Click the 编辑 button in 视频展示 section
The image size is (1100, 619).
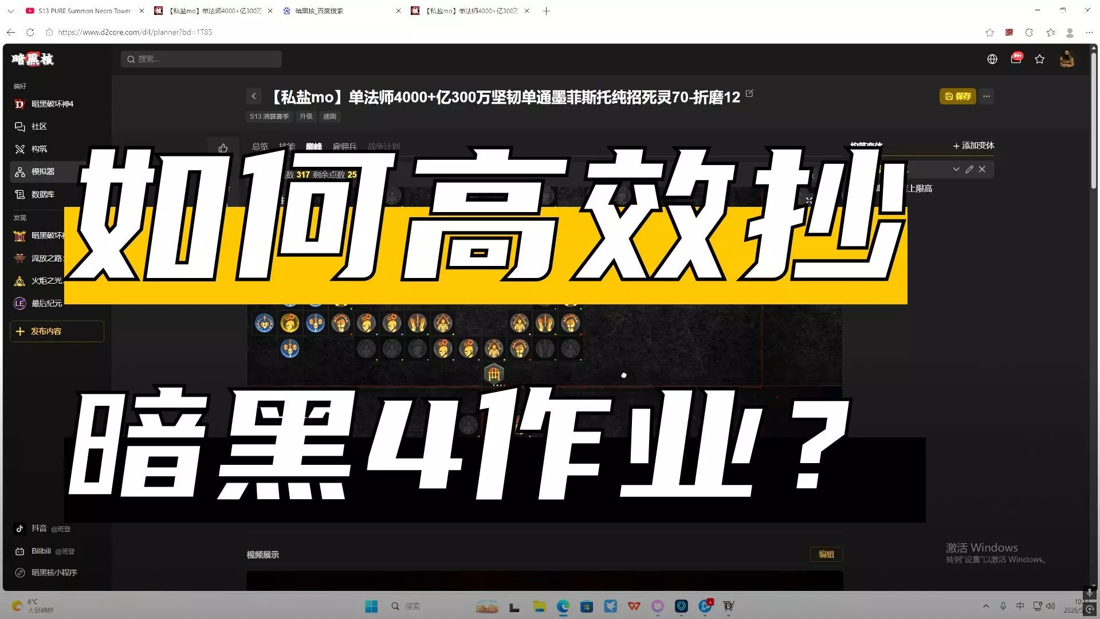click(826, 554)
